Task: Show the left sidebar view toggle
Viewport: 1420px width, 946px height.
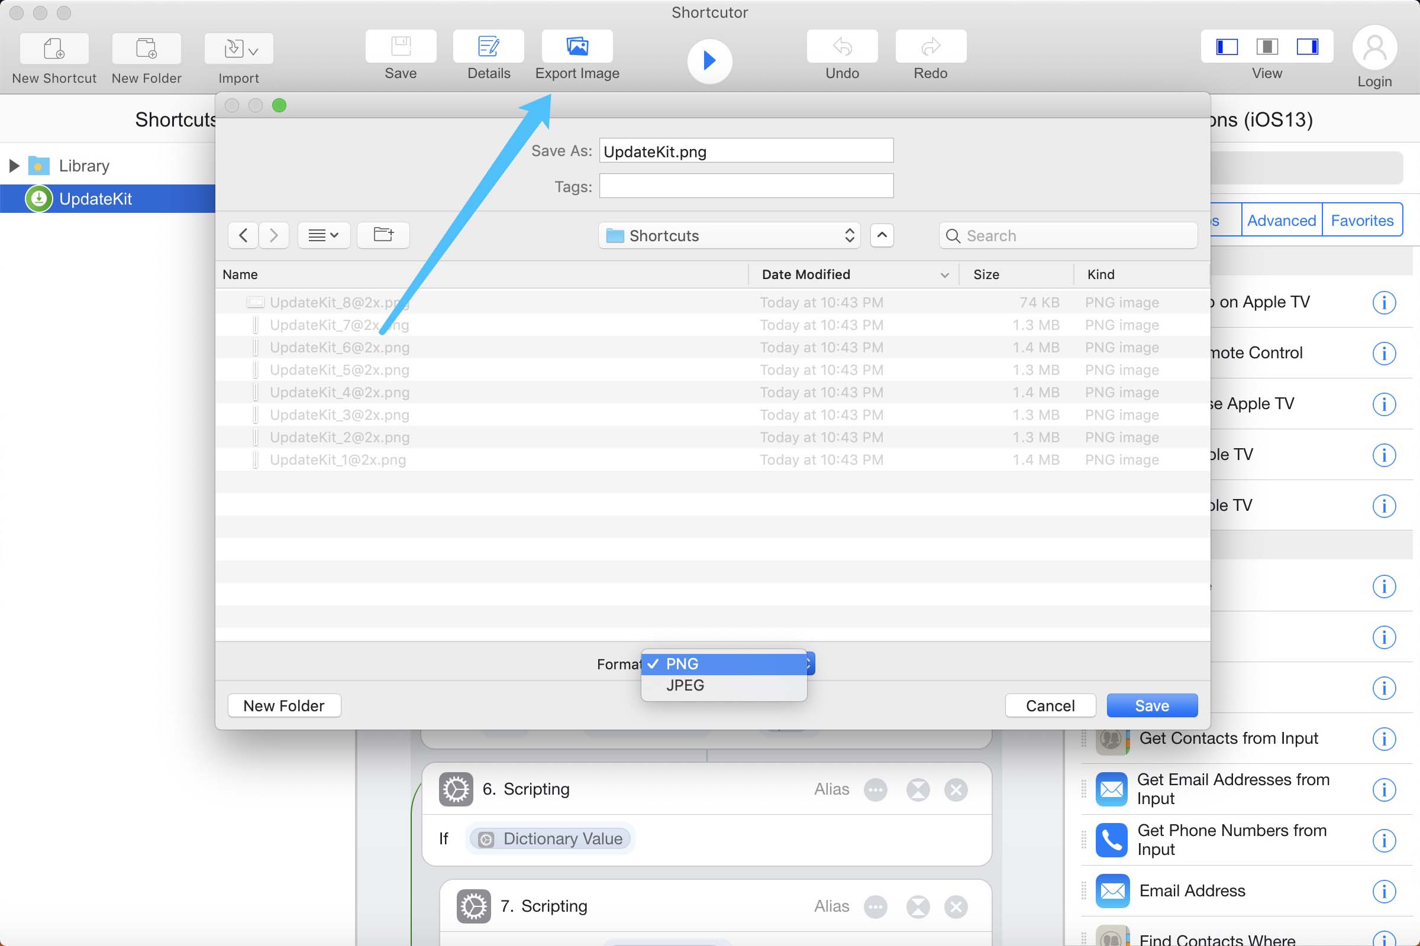Action: click(1226, 47)
